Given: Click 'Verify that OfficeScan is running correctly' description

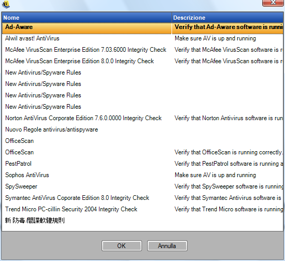Looking at the screenshot, I should click(x=229, y=152).
